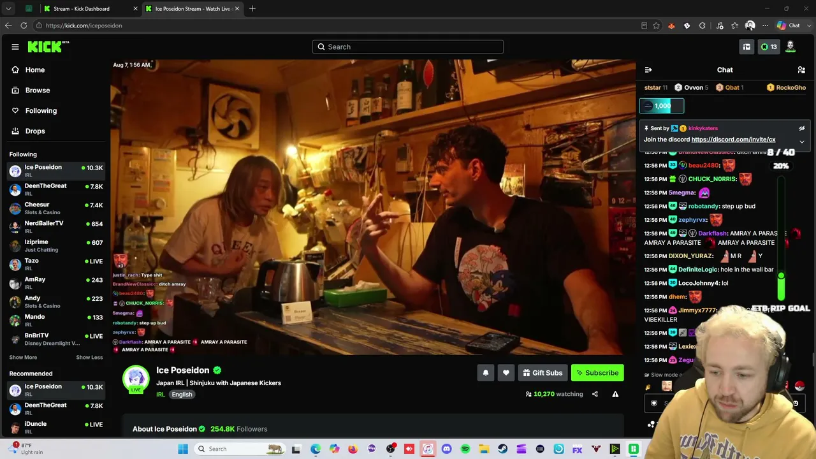Open NerdBallerTV channel in sidebar
Screen dimensions: 816x459
point(56,227)
